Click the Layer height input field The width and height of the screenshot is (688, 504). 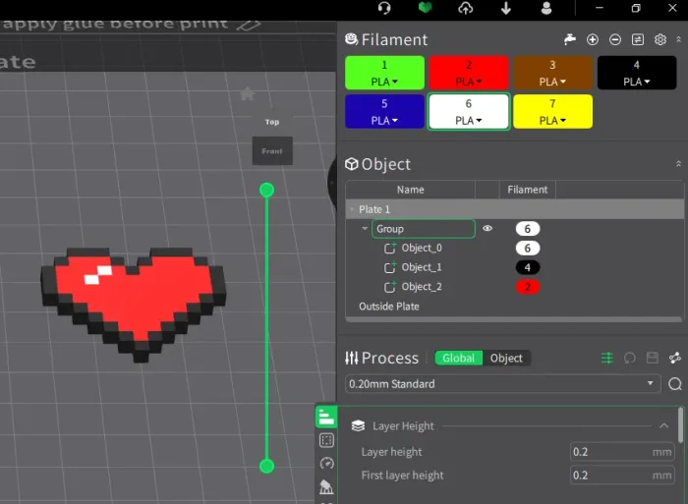tap(622, 452)
